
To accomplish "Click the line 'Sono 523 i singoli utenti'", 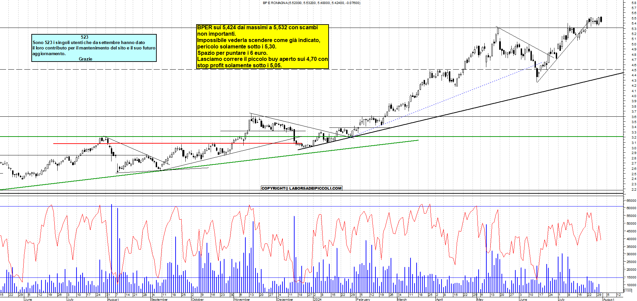I will point(89,43).
